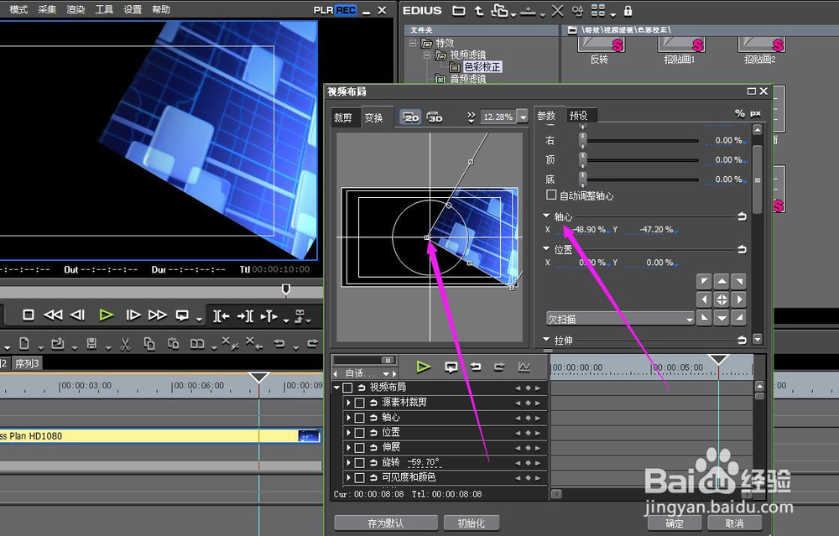Select the 序列3 sequence tab
839x536 pixels.
coord(27,364)
